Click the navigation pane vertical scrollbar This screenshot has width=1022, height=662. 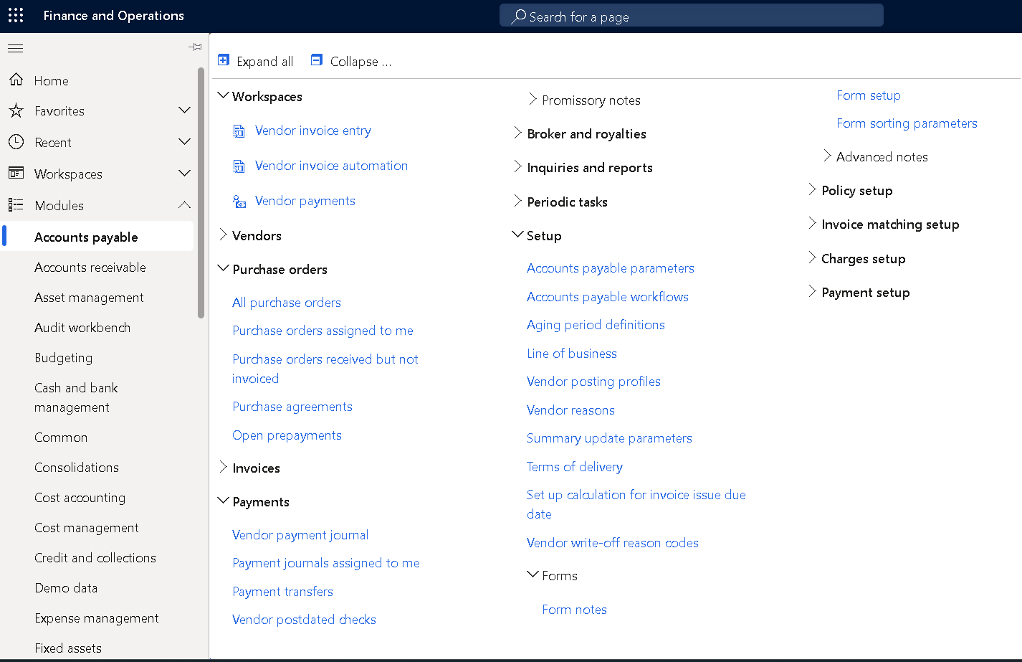(201, 192)
